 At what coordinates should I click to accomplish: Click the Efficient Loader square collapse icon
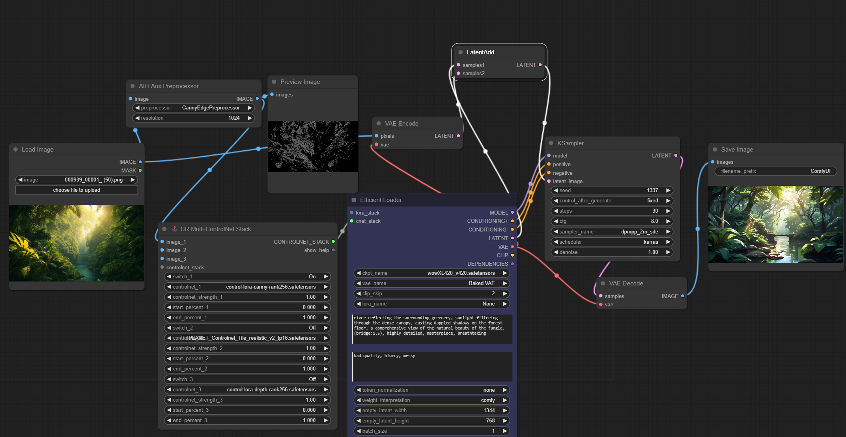pos(354,200)
